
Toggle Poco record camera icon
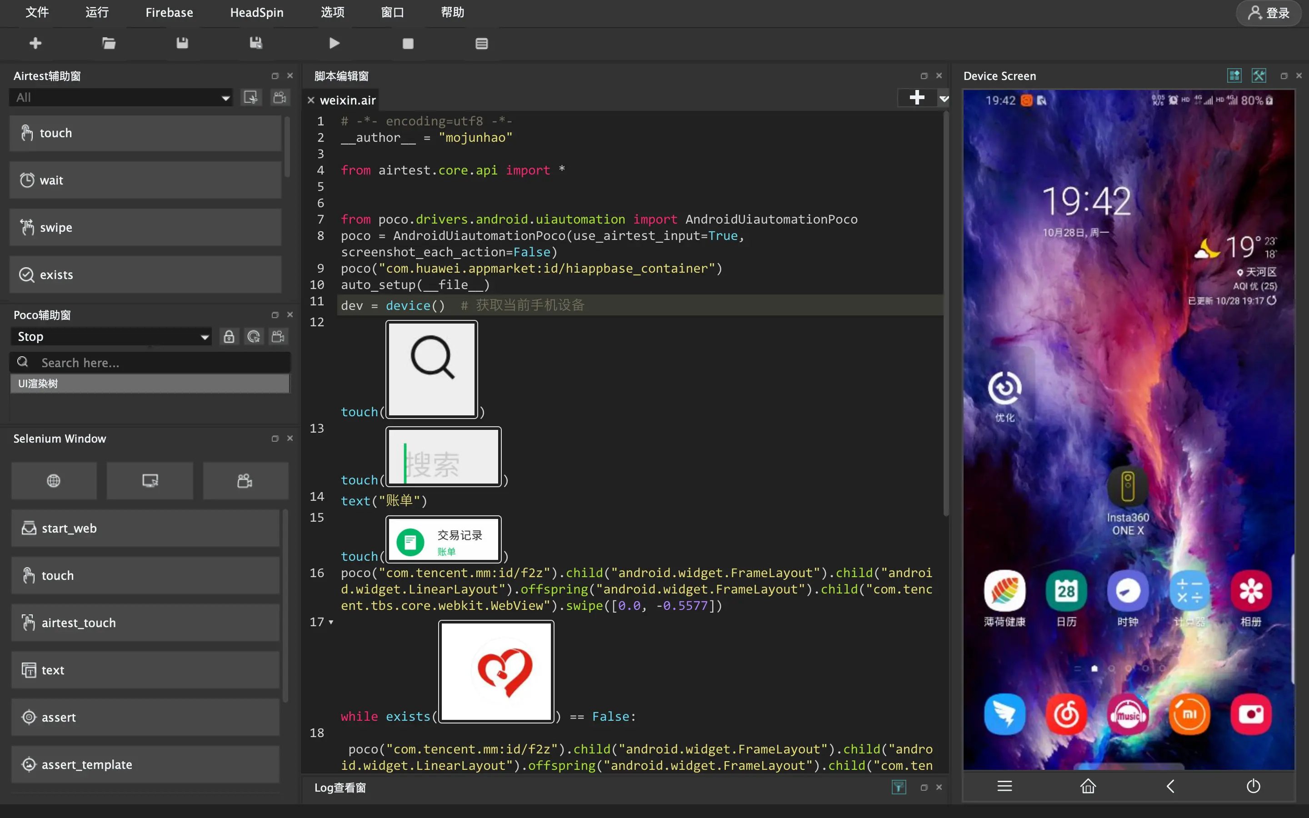coord(278,336)
